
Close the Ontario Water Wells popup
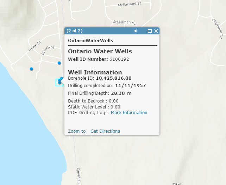pos(156,31)
